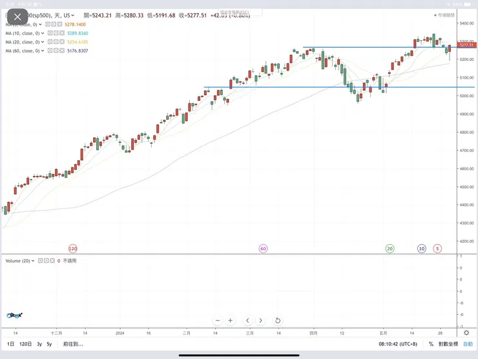Hide the MA 10 indicator with eye icon
This screenshot has height=359, width=478.
[50, 33]
